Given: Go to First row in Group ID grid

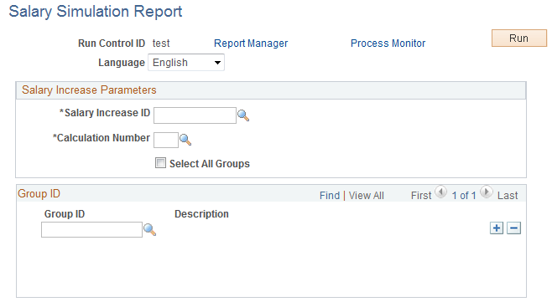Looking at the screenshot, I should (x=421, y=196).
